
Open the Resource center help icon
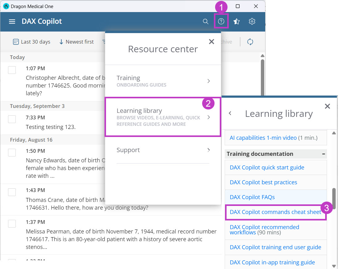point(221,22)
